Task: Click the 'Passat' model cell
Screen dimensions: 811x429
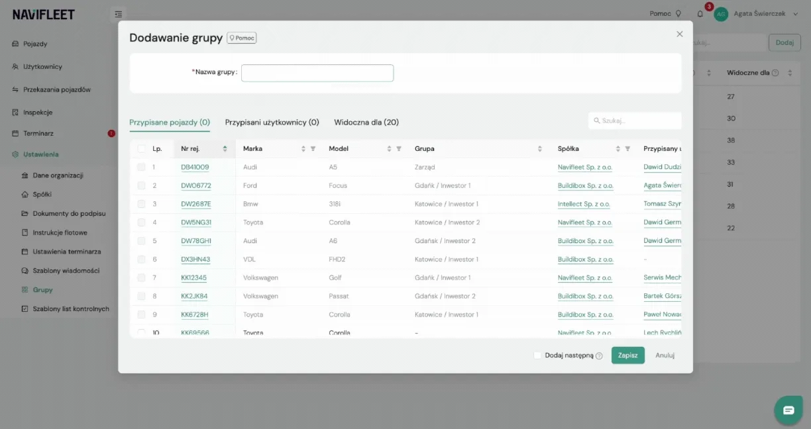Action: (x=339, y=297)
